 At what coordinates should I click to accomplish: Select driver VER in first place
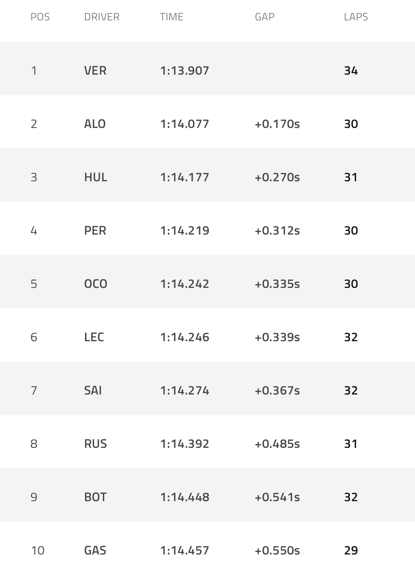click(x=95, y=70)
